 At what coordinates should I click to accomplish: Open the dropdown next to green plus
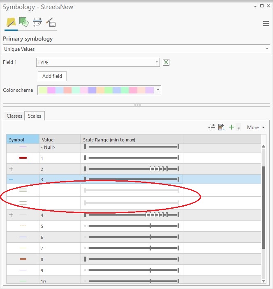click(238, 127)
